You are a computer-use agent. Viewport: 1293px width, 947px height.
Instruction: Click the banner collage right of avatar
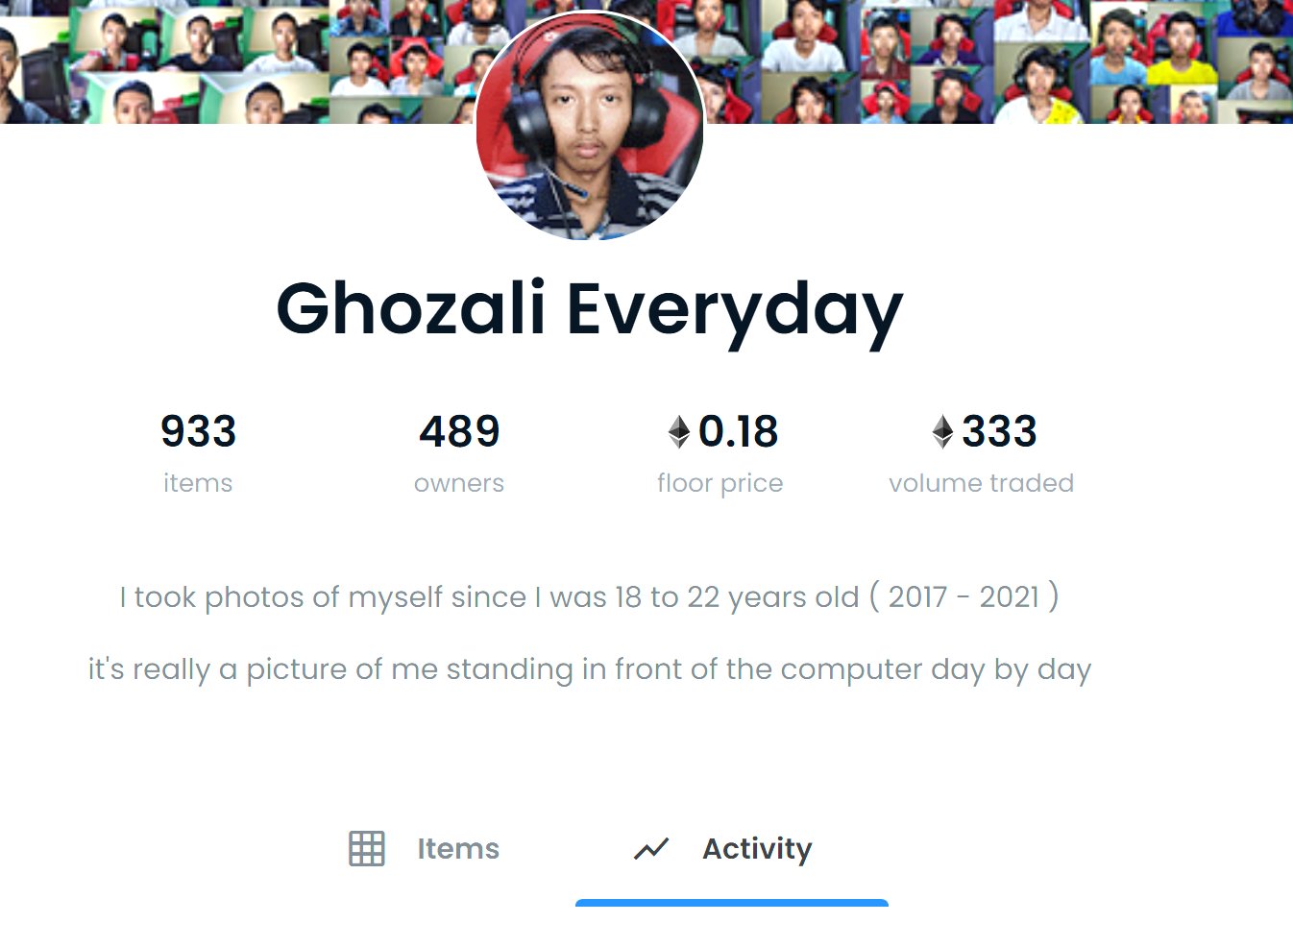[x=999, y=61]
